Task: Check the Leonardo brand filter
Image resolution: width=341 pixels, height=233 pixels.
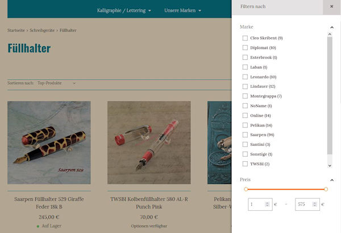Action: coord(245,77)
